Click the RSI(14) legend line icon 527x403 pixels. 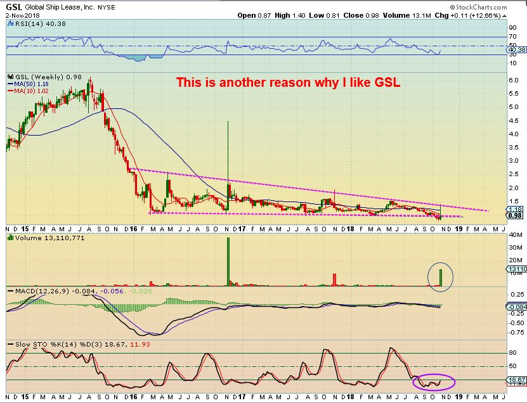[10, 24]
